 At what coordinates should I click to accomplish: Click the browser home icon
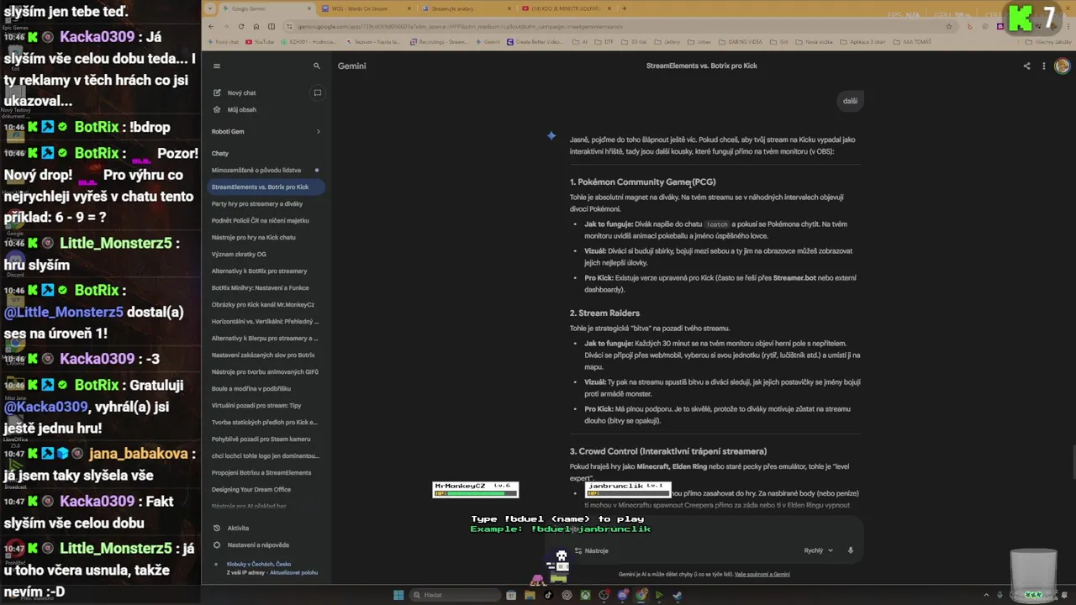coord(256,26)
